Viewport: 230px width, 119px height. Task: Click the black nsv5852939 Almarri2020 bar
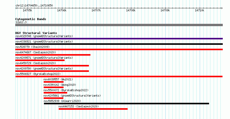pos(126,104)
